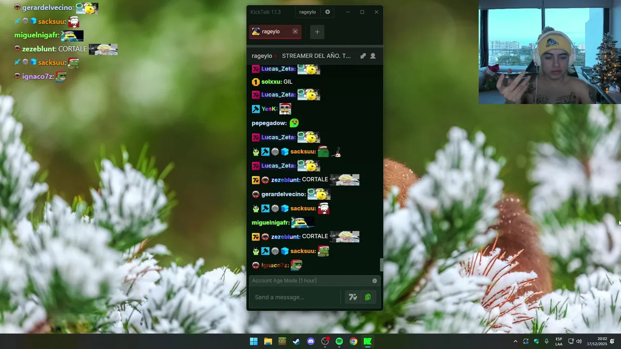Open ignaco7z's username card

point(275,265)
